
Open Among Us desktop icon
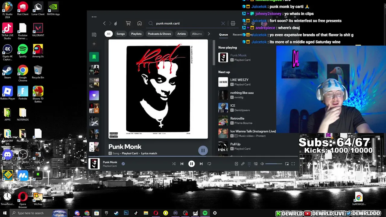coord(38,51)
